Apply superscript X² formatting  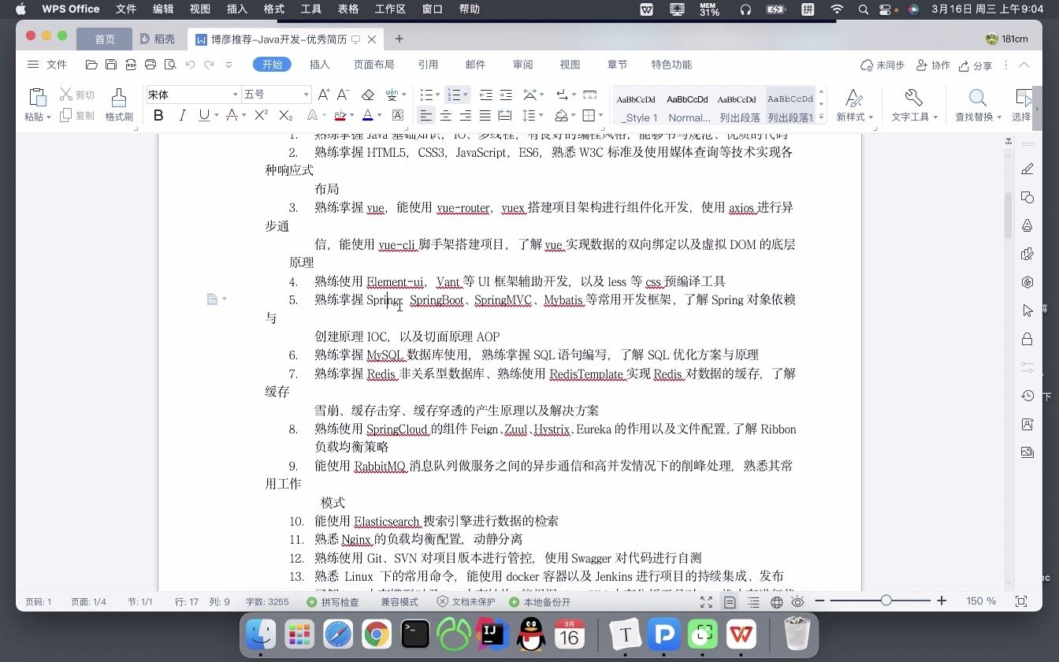click(261, 116)
